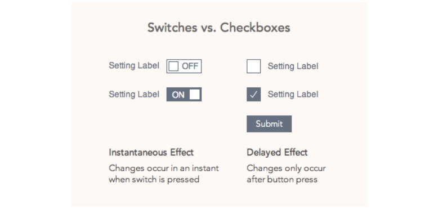
Task: Click Setting Label beside the ON switch
Action: (134, 94)
